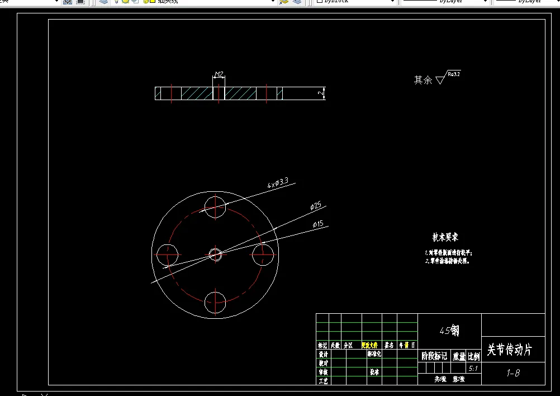Viewport: 560px width, 396px height.
Task: Click the 年月日 date cell text
Action: (407, 345)
